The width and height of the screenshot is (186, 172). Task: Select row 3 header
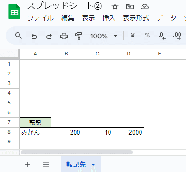[x=10, y=84]
